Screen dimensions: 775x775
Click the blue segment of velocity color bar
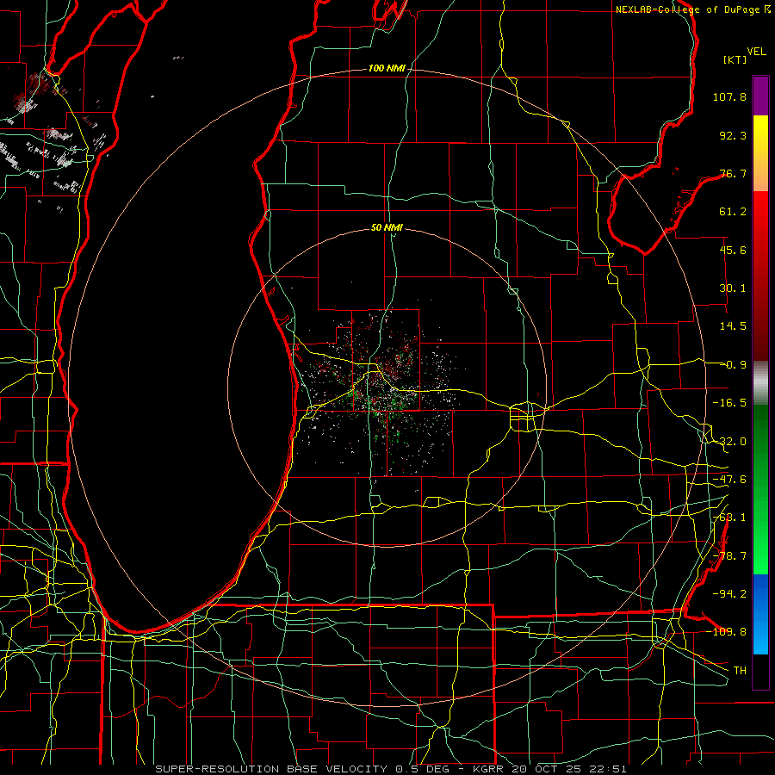tap(760, 614)
